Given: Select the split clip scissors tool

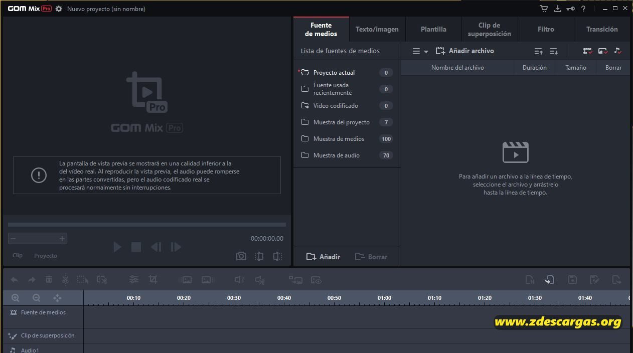Looking at the screenshot, I should [65, 280].
